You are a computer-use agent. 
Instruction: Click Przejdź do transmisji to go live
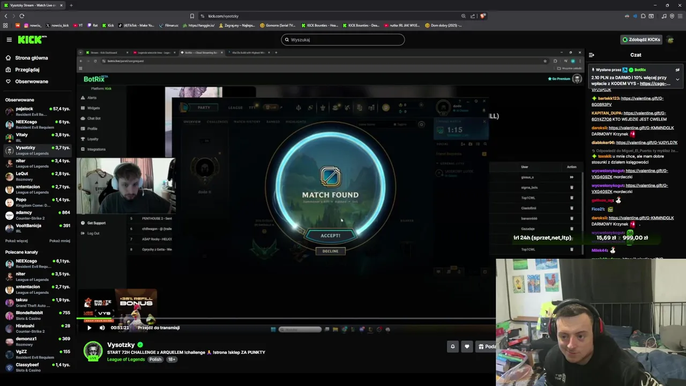159,328
